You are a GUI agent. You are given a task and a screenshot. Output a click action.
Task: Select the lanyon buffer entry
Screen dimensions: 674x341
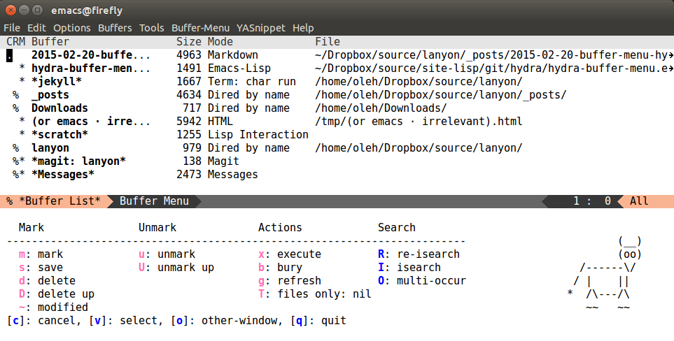(50, 148)
